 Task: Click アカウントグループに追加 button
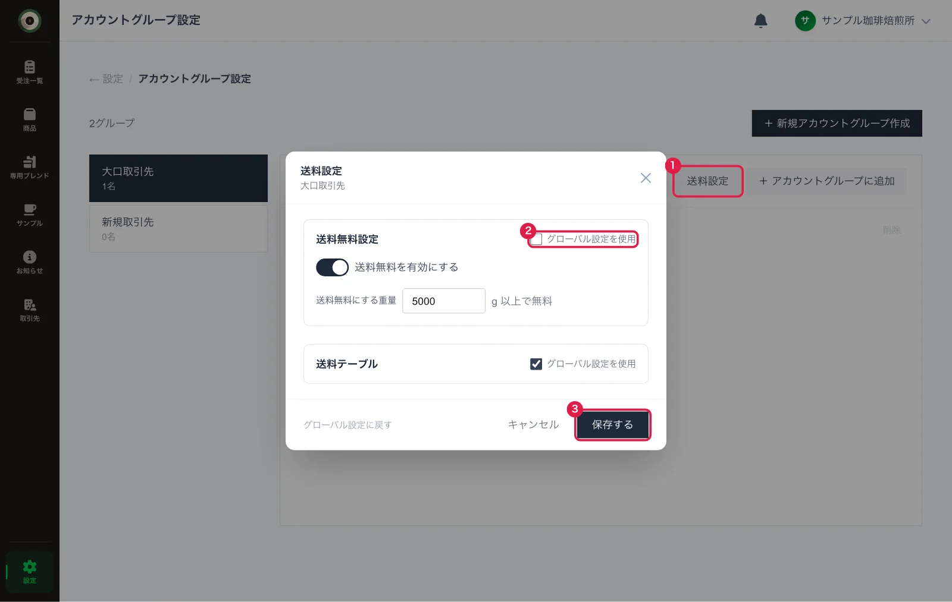827,181
